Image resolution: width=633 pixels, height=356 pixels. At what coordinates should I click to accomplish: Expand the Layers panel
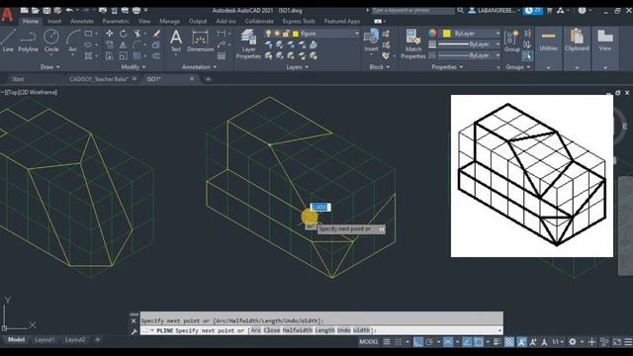(297, 67)
